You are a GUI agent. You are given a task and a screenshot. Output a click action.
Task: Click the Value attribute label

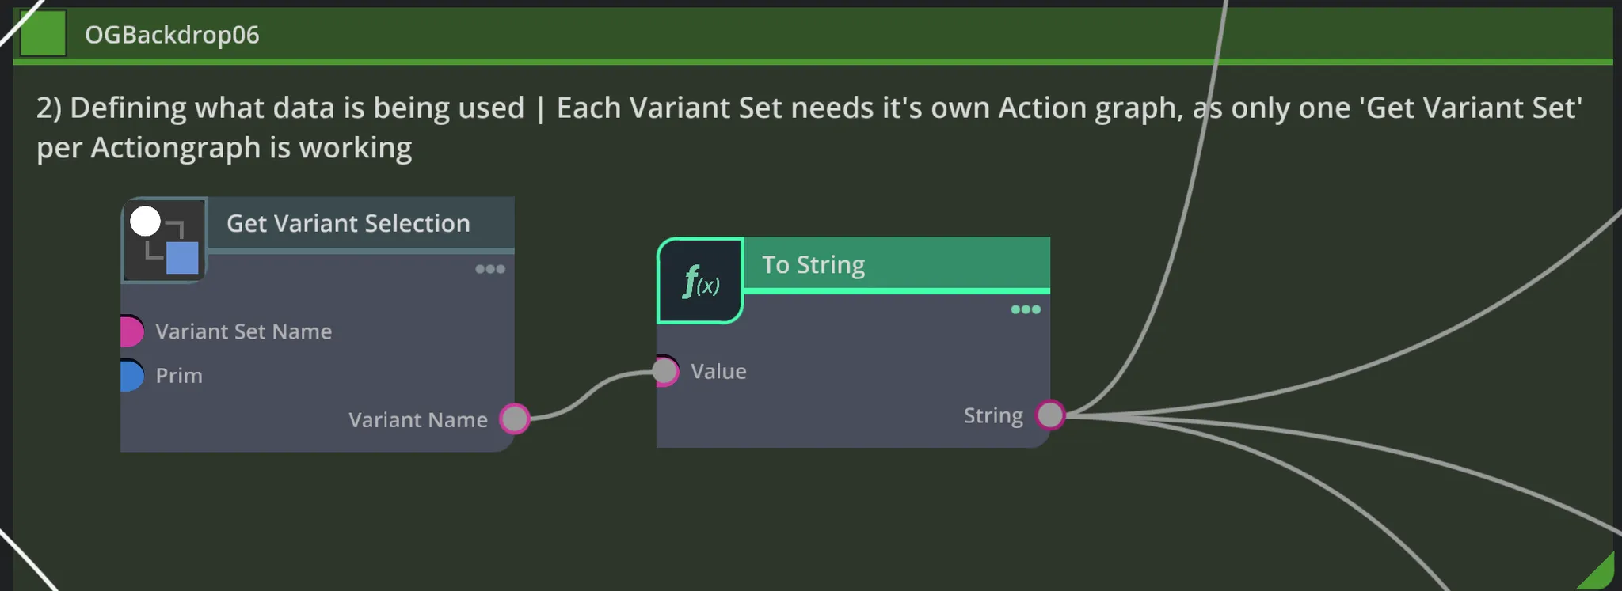pyautogui.click(x=718, y=372)
